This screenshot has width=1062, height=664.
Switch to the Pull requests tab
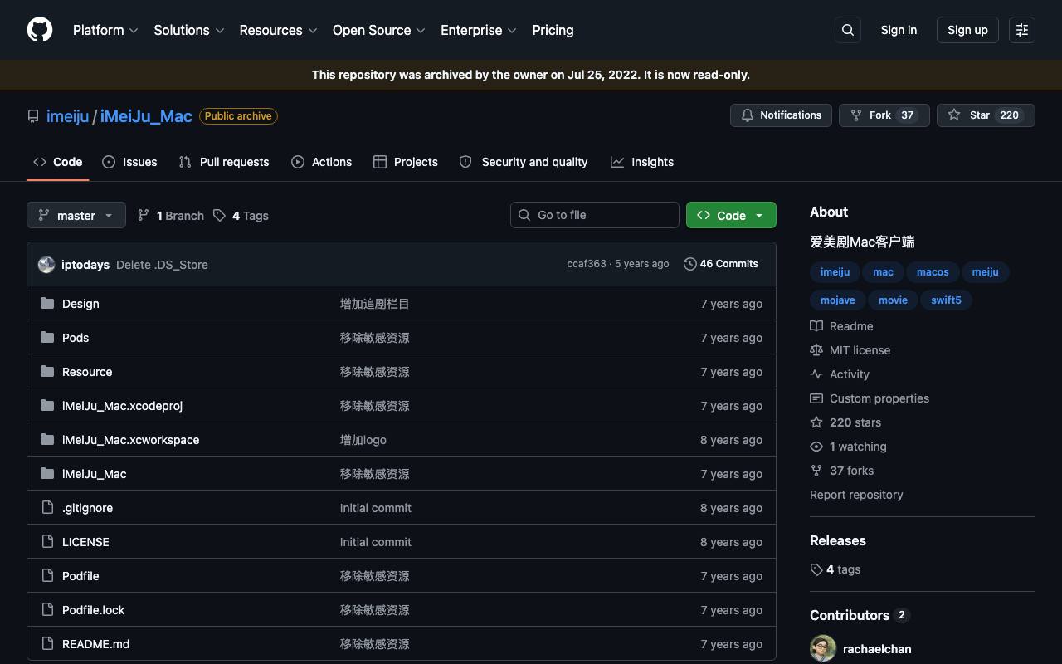click(x=224, y=162)
